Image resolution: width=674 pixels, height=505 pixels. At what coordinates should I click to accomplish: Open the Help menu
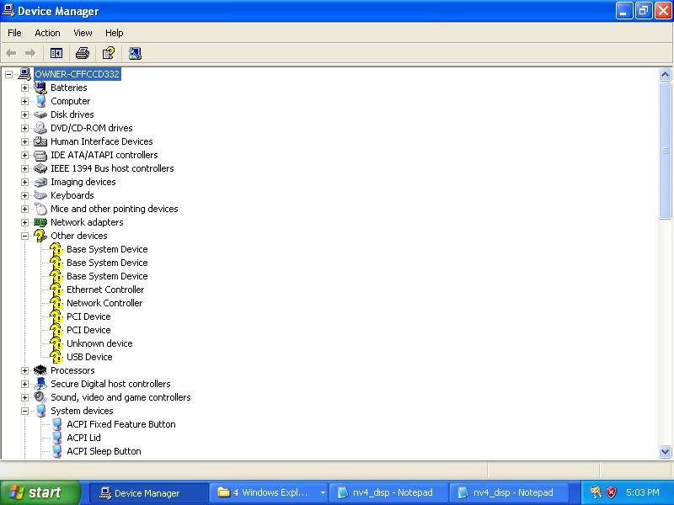pyautogui.click(x=114, y=33)
